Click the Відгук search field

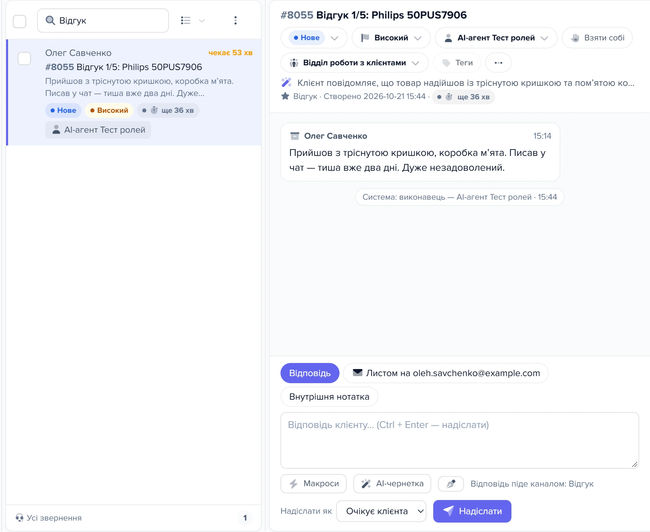103,21
